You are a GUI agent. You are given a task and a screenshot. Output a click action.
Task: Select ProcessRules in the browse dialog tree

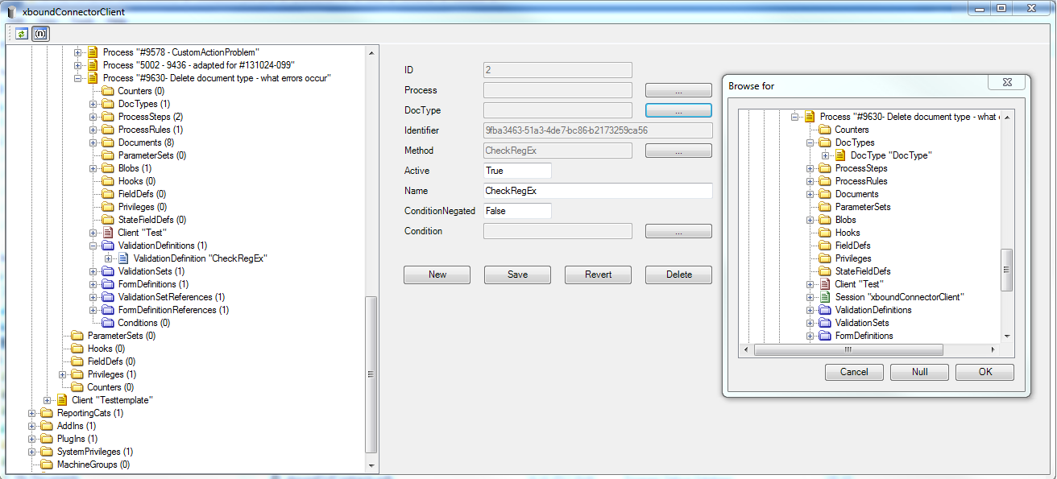coord(860,181)
